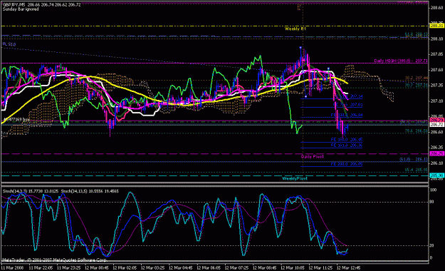The image size is (445, 271).
Task: Select the 'Daily Pivot' line label
Action: 312,157
